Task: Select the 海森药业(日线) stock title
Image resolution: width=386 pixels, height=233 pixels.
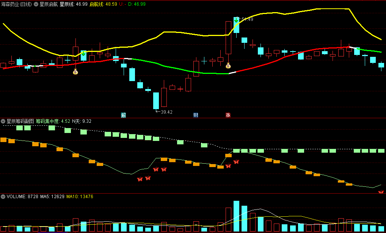Action: pos(17,4)
